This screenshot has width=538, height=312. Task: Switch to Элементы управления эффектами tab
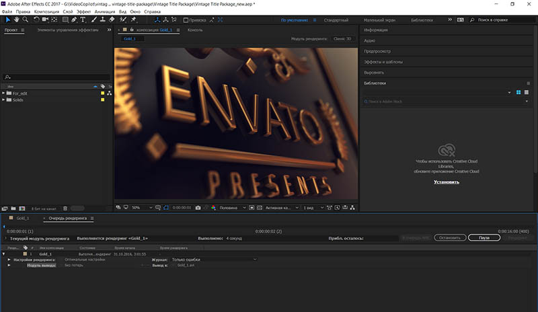tap(68, 30)
